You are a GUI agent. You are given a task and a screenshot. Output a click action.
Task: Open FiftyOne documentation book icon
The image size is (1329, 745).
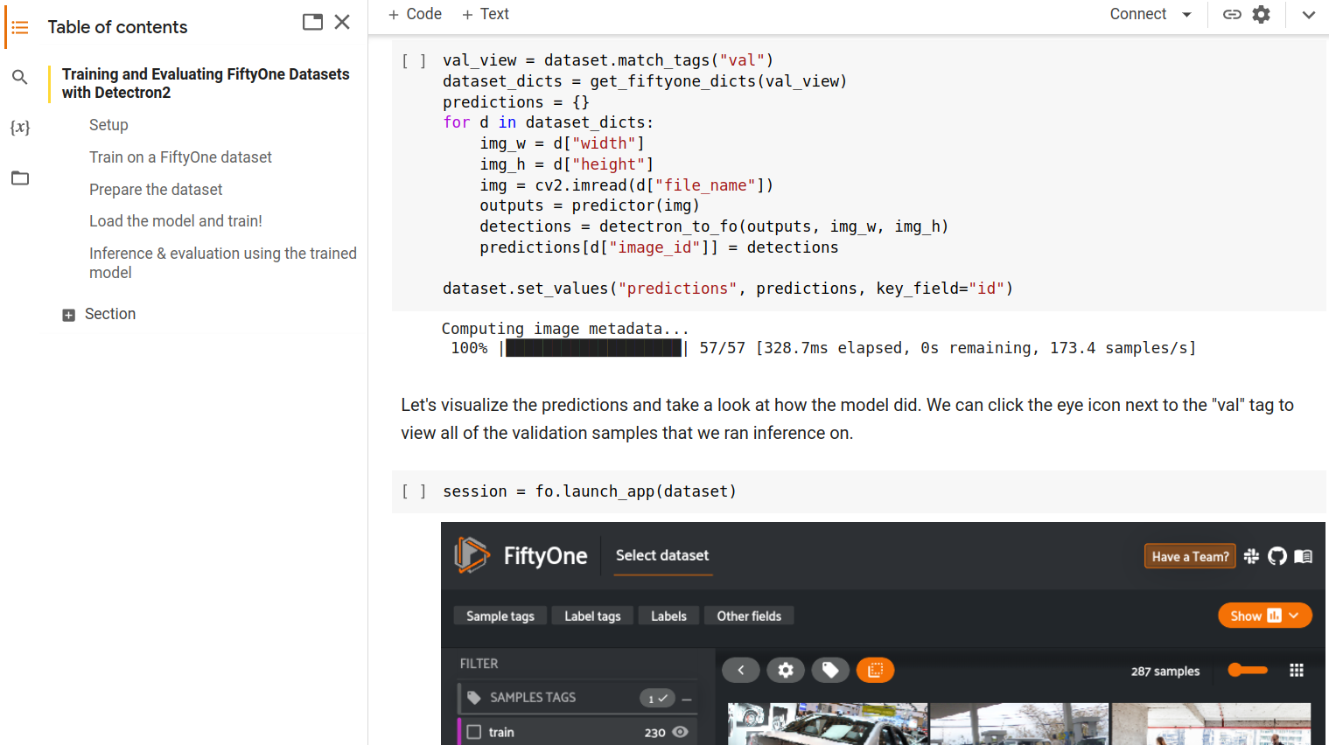(1303, 556)
